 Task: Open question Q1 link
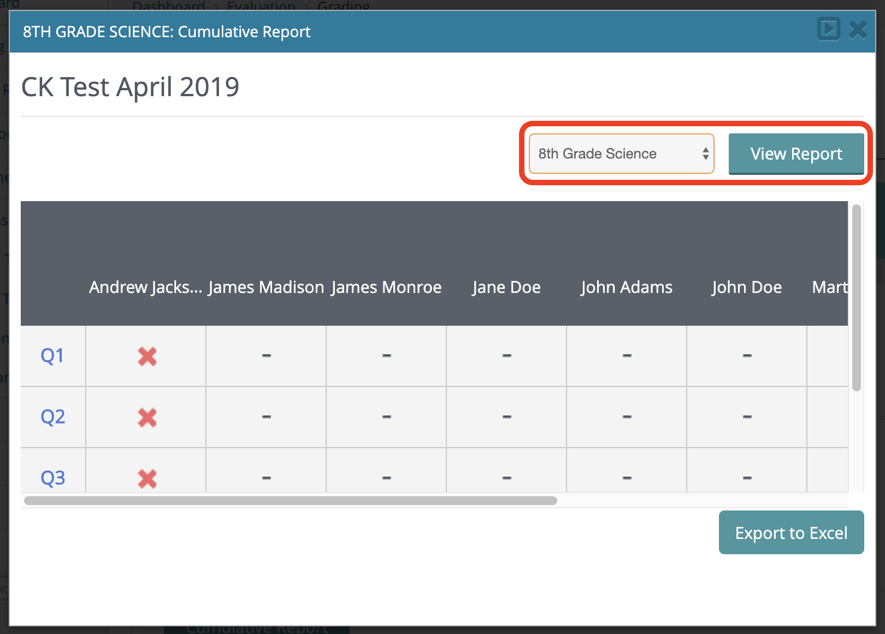[52, 356]
